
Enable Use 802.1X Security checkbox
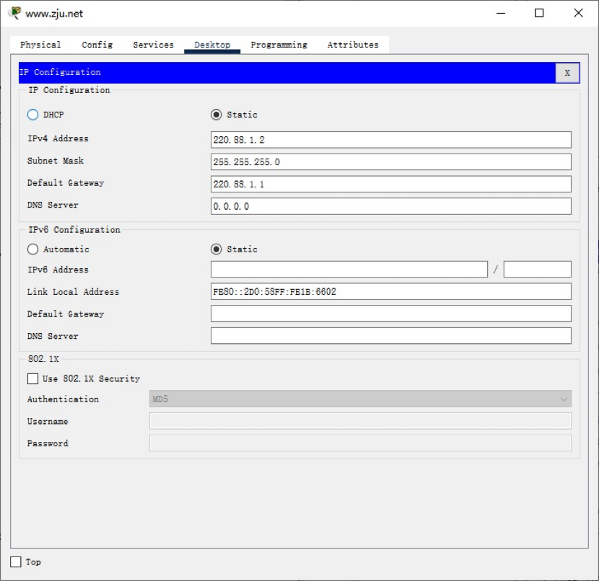pos(33,378)
